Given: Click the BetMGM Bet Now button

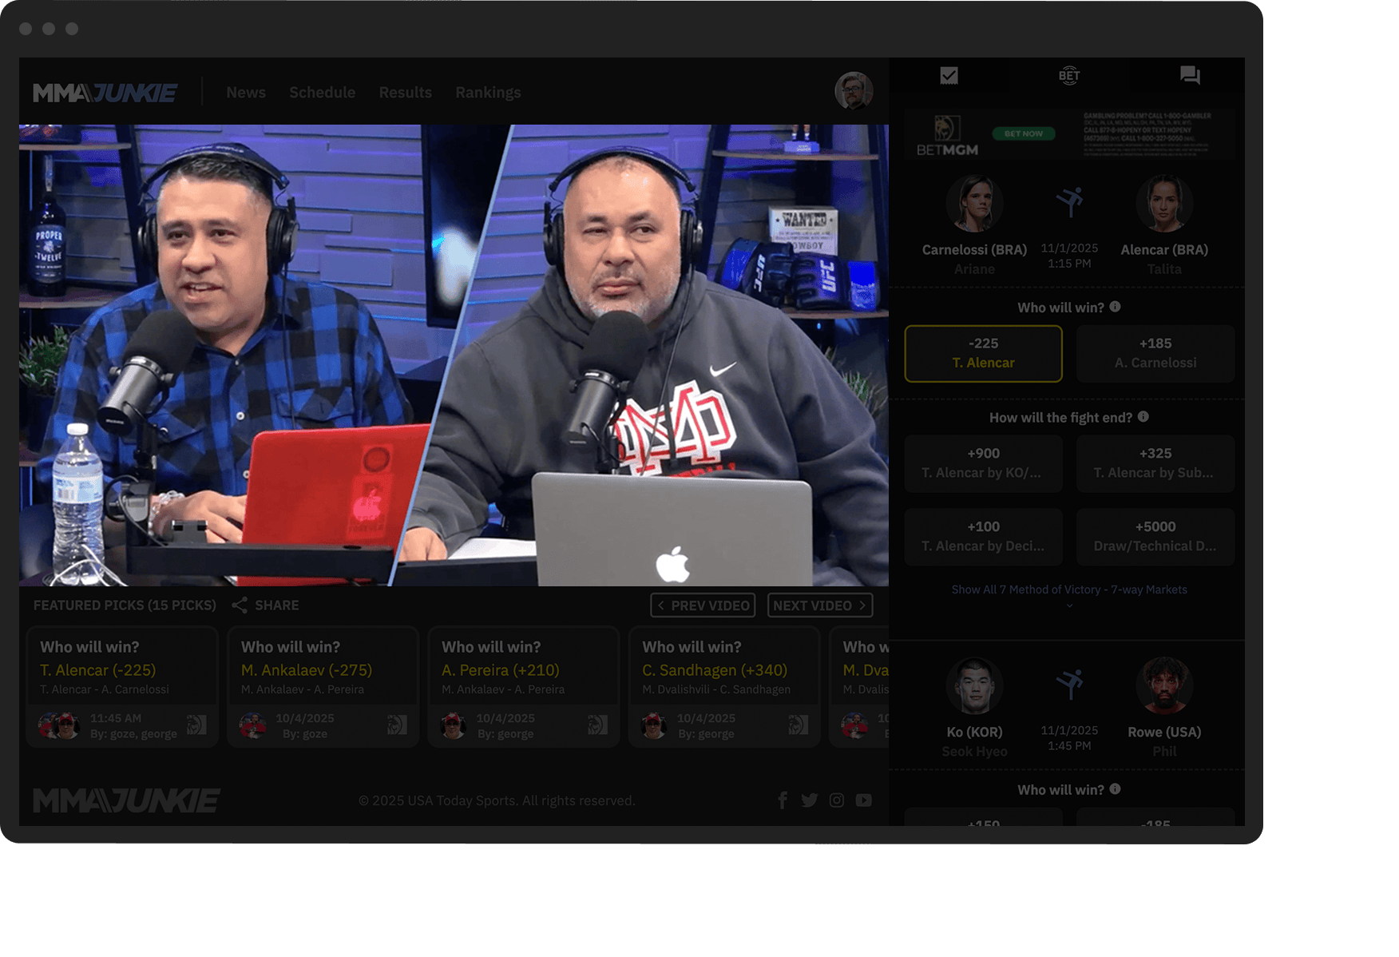Looking at the screenshot, I should [x=1023, y=134].
